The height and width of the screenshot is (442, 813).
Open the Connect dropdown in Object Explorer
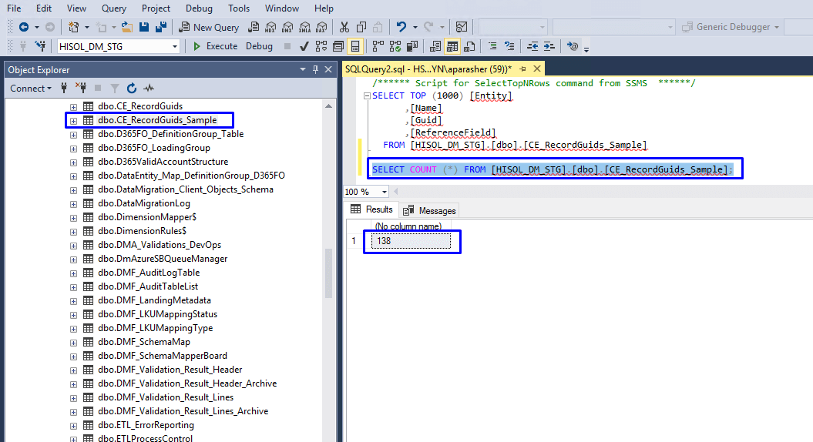(31, 89)
